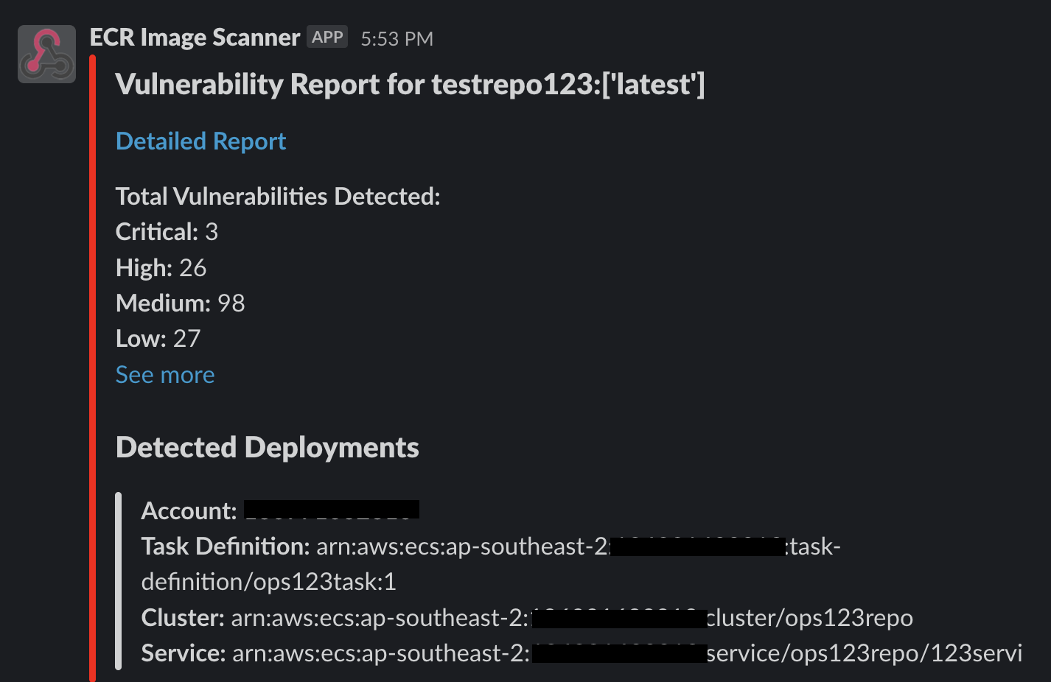
Task: Click the Cluster ARN ending ops123repo
Action: (572, 617)
